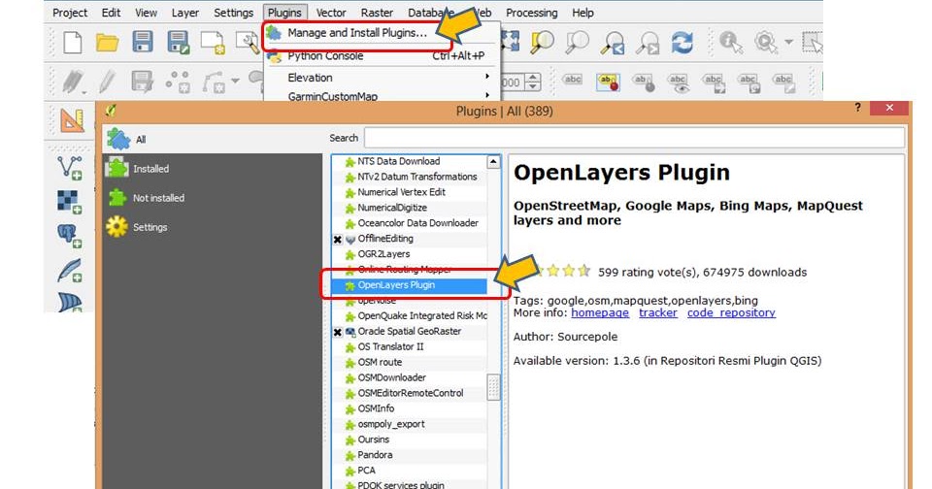Viewport: 932px width, 489px height.
Task: Click the Open Project folder icon
Action: pyautogui.click(x=108, y=43)
